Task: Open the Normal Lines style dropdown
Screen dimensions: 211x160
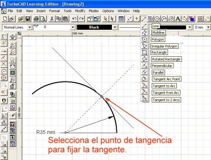Action: pos(17,27)
